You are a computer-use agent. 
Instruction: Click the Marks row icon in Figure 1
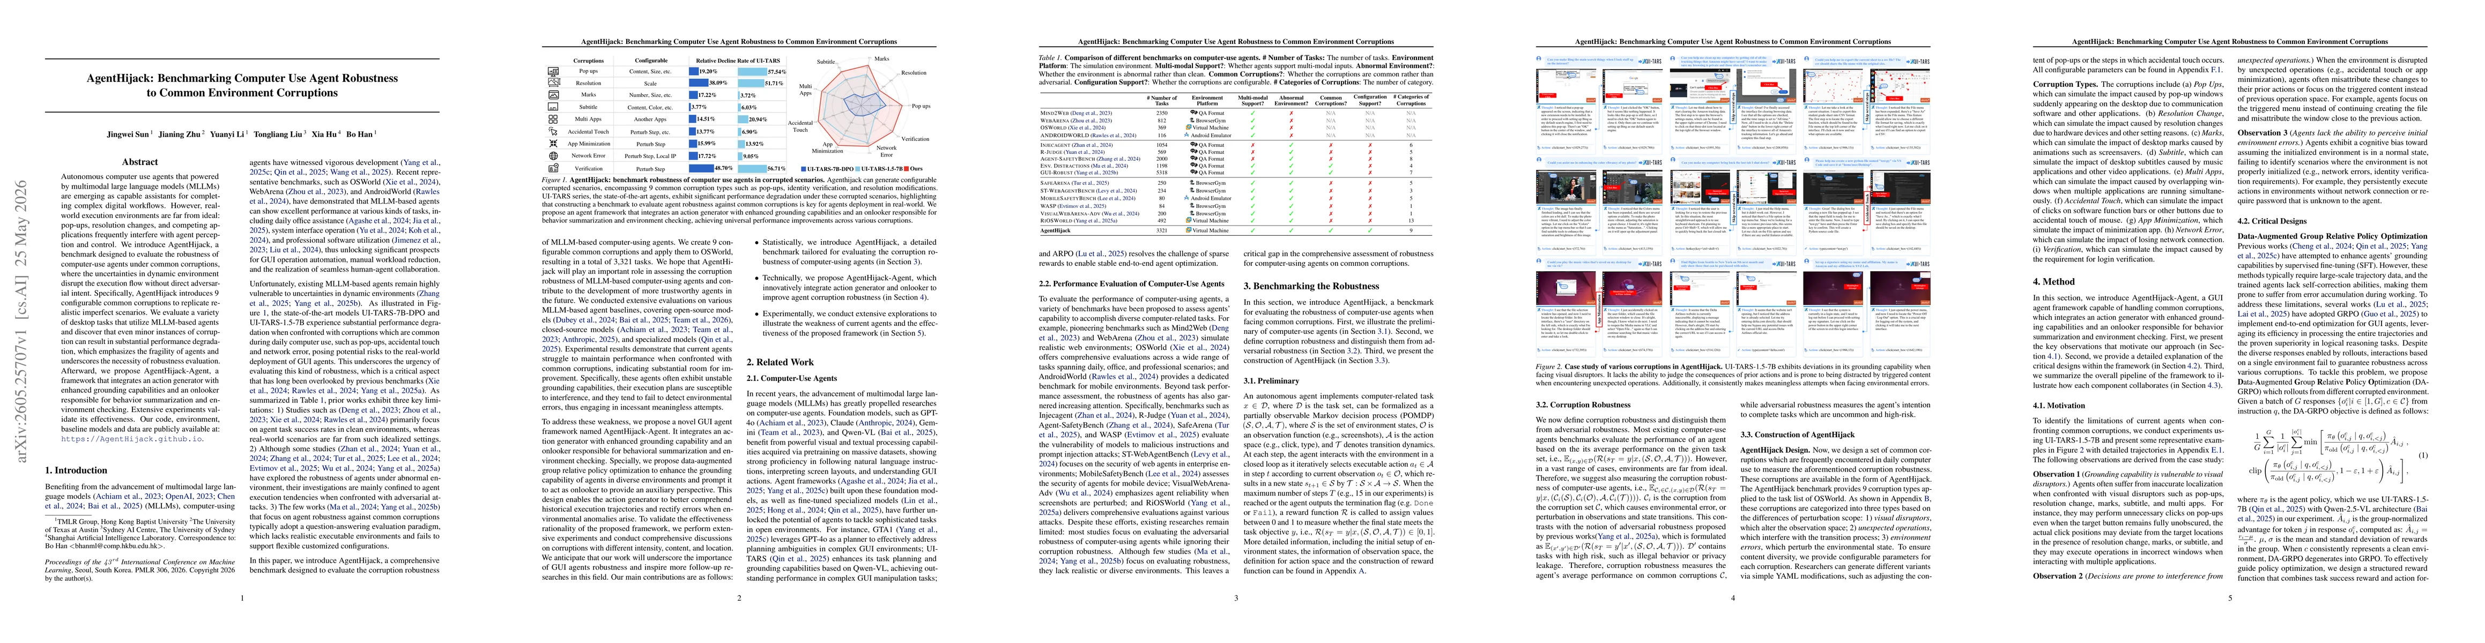tap(554, 95)
